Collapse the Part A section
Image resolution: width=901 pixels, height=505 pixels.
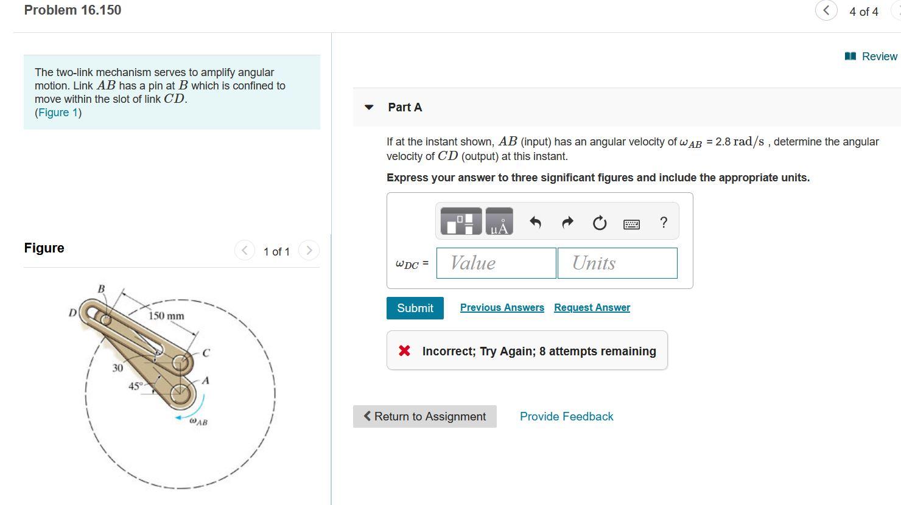369,106
